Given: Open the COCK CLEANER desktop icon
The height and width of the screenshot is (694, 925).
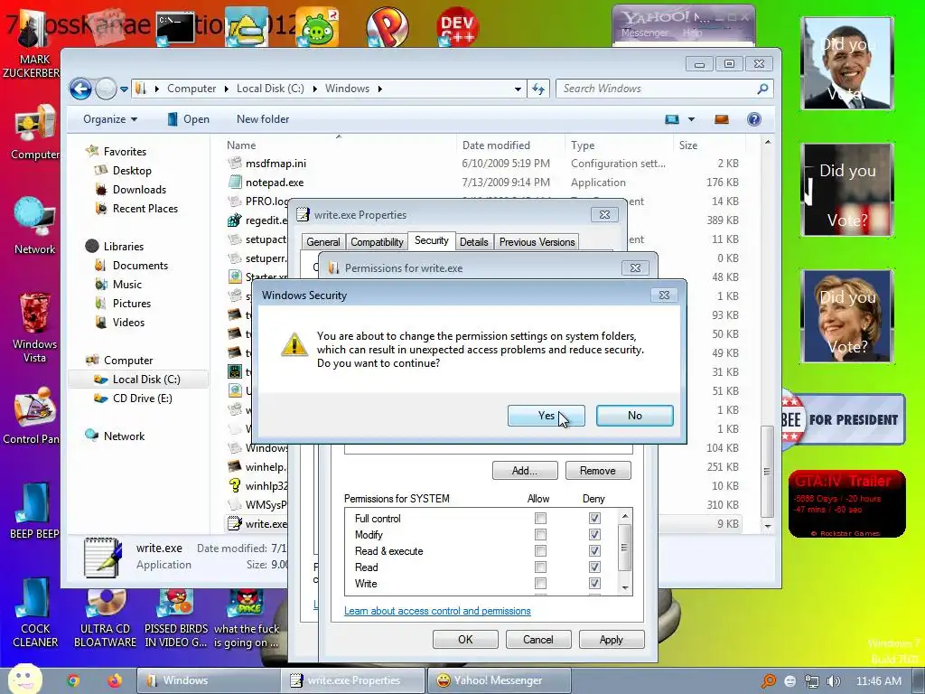Looking at the screenshot, I should coord(35,614).
